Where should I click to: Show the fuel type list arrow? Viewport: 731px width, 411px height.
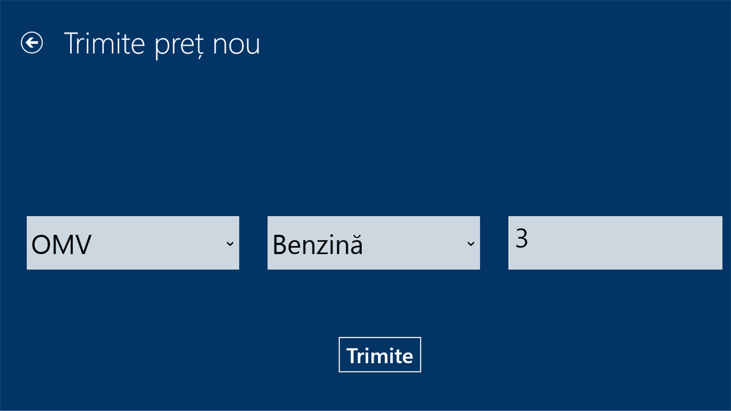pyautogui.click(x=471, y=244)
